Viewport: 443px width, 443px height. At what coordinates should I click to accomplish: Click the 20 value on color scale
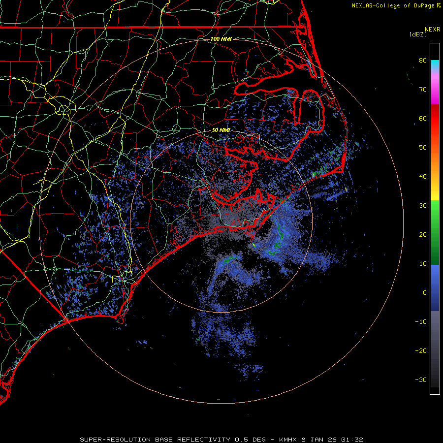click(423, 235)
